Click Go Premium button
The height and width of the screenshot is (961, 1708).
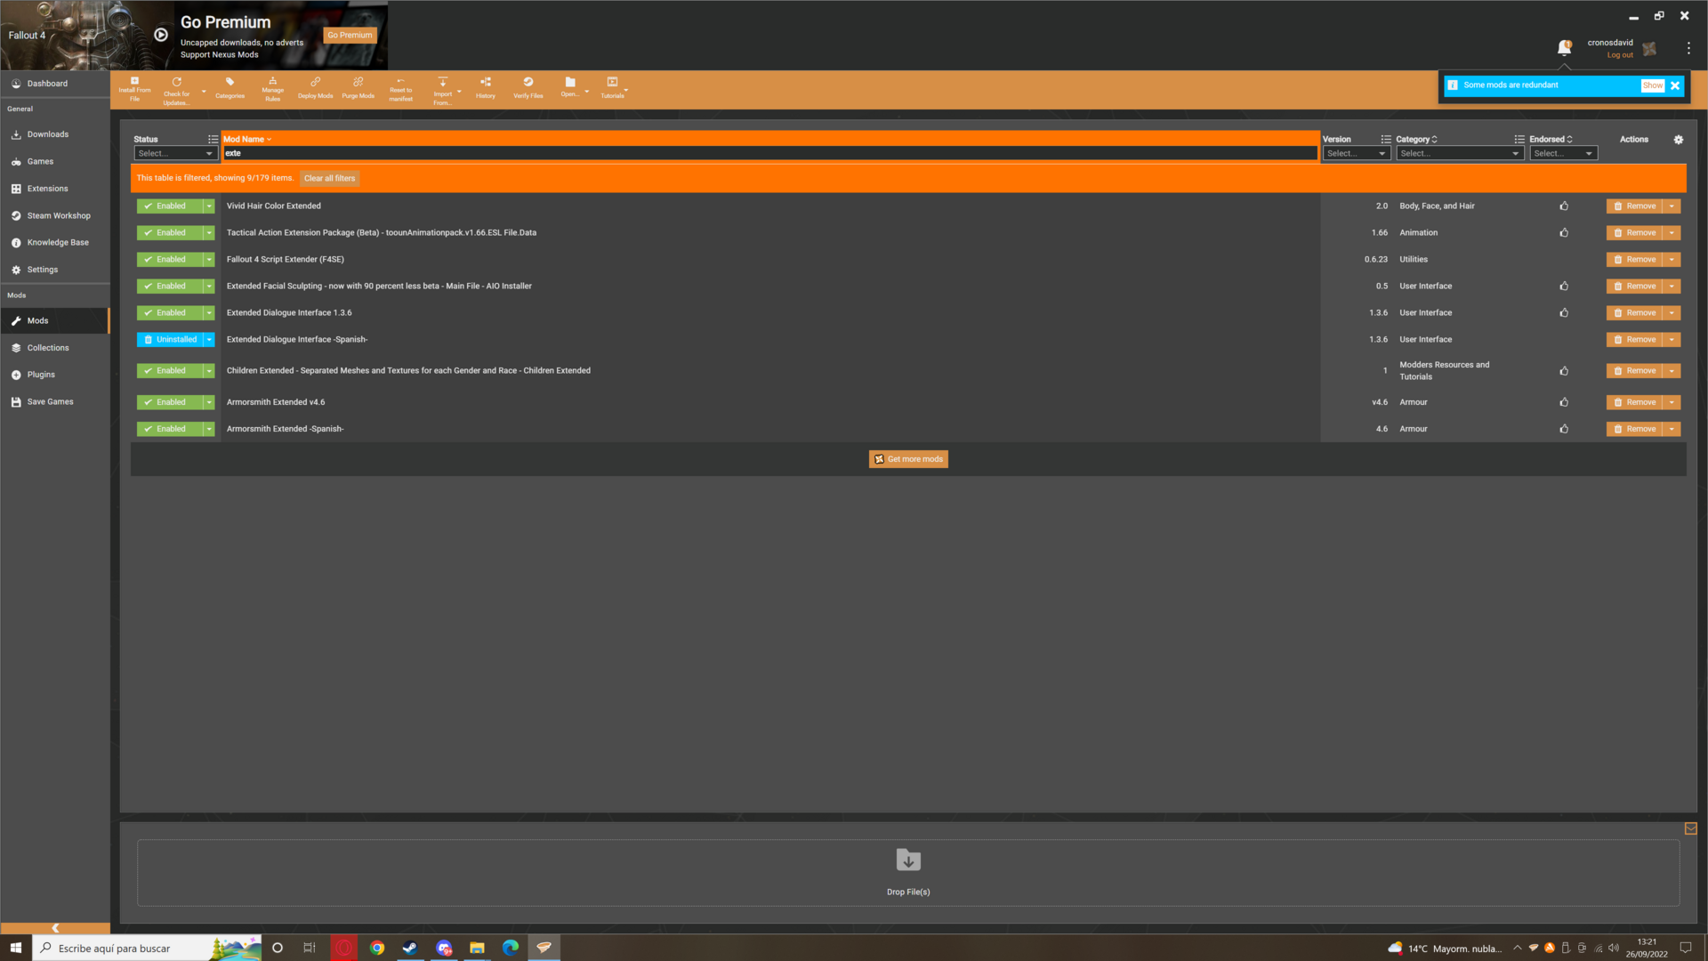[350, 35]
